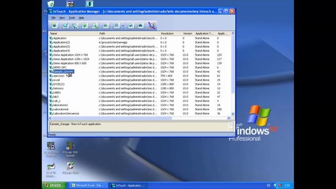The image size is (336, 189).
Task: Select the Application(4) entry
Action: (x=61, y=50)
